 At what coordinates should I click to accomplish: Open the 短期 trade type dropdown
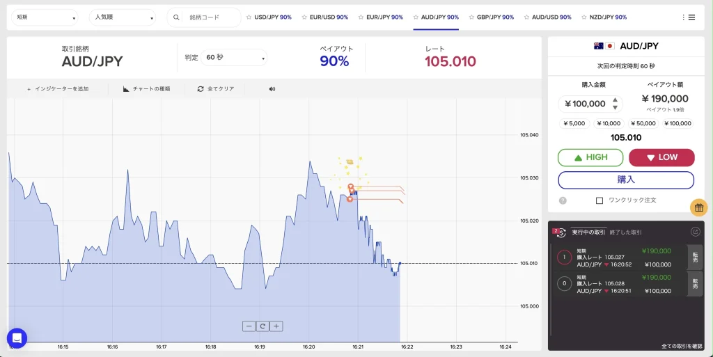(x=45, y=17)
